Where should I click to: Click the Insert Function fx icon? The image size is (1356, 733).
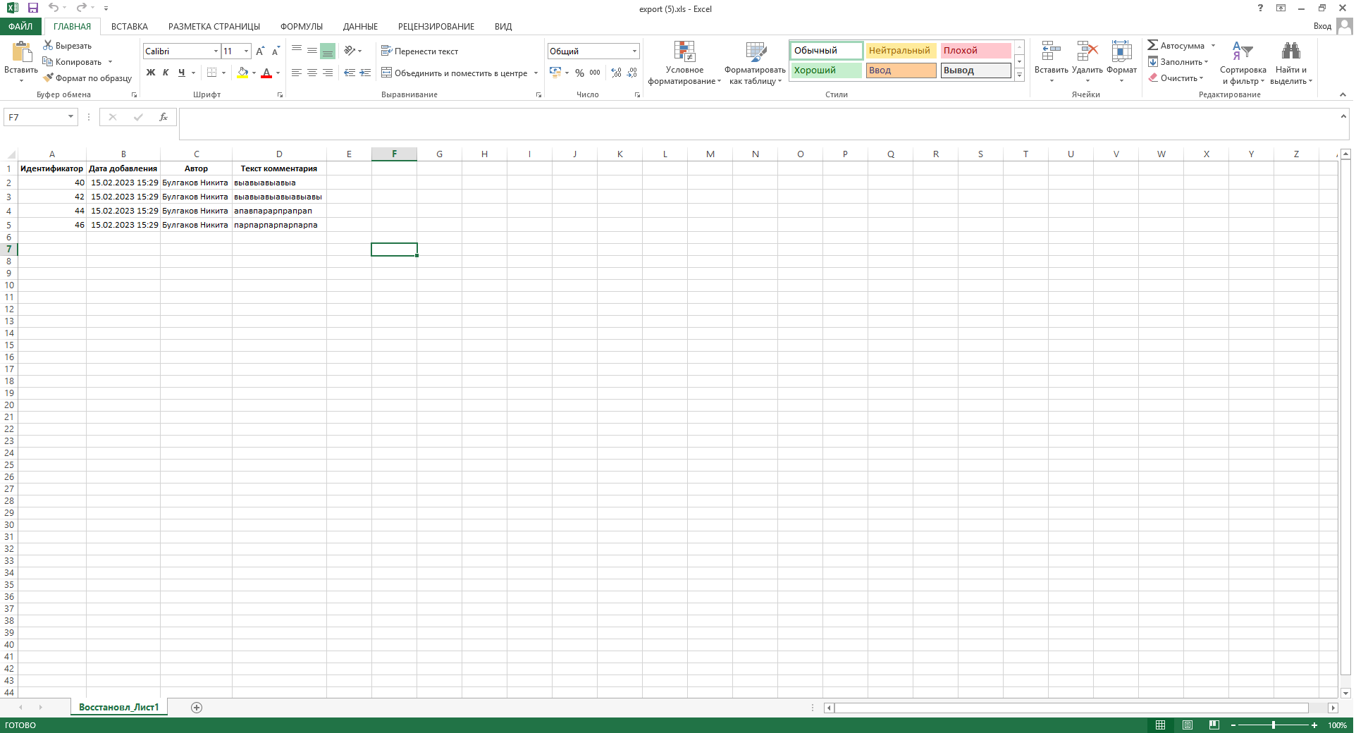163,117
